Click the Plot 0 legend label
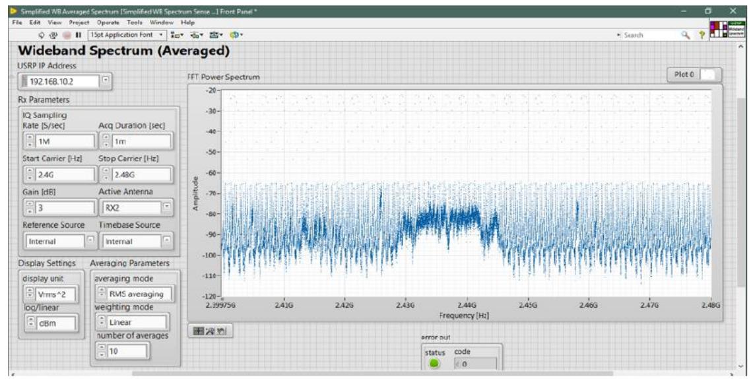This screenshot has height=379, width=751. pyautogui.click(x=684, y=74)
